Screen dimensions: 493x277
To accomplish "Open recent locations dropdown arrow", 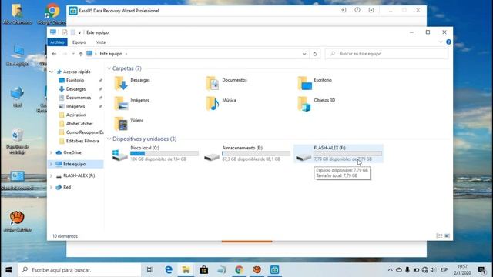I will click(73, 54).
